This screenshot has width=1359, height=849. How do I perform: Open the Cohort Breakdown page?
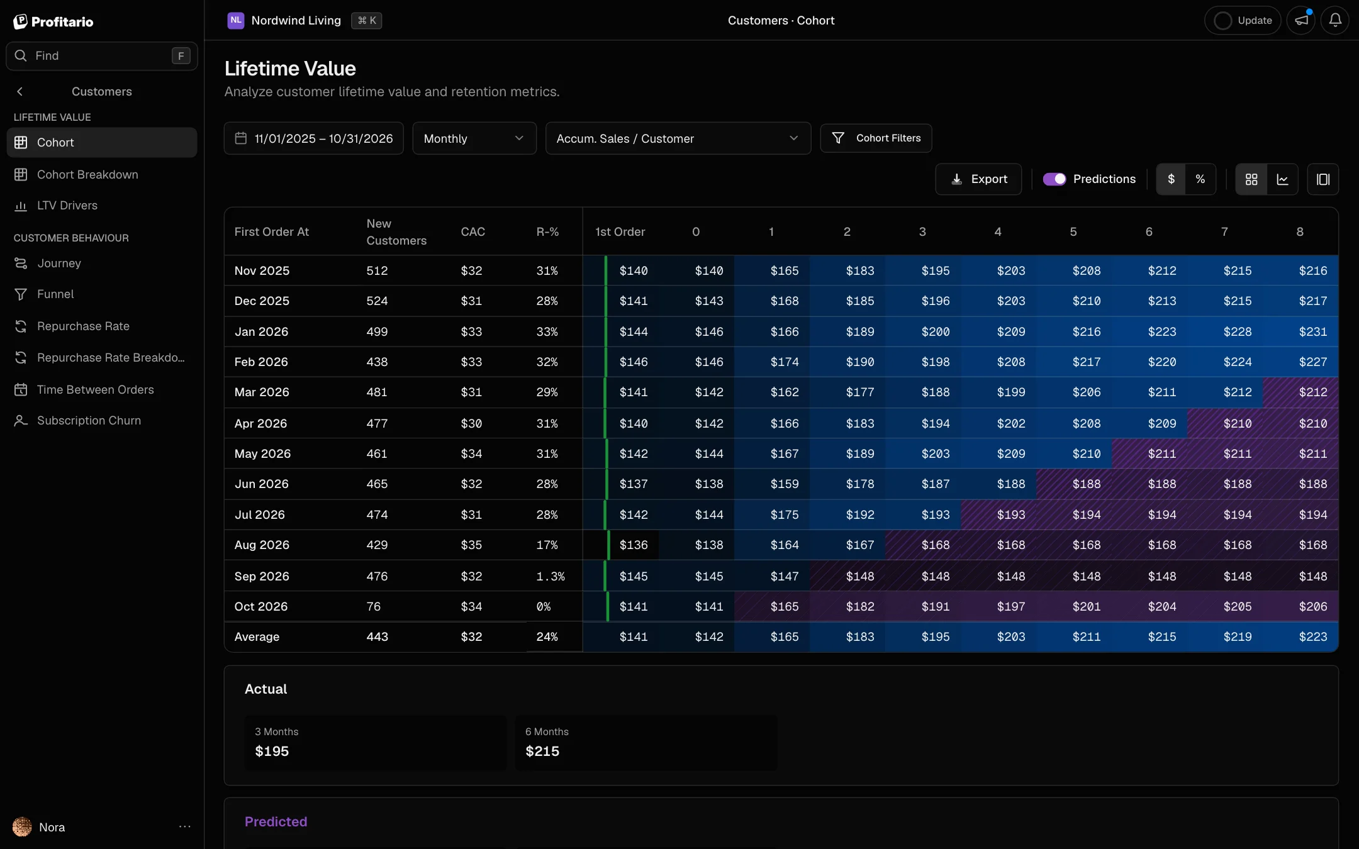(x=102, y=175)
